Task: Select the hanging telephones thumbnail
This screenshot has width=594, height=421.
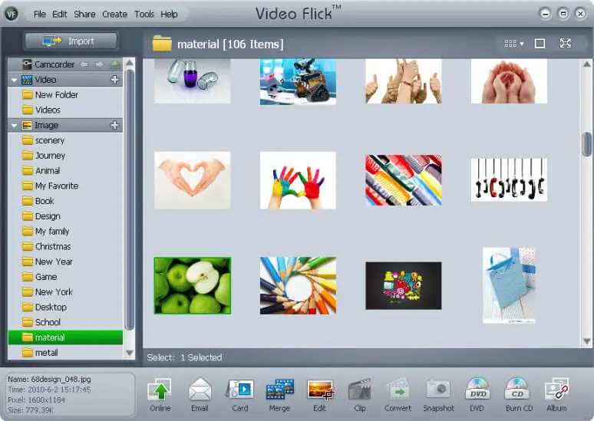Action: coord(509,180)
